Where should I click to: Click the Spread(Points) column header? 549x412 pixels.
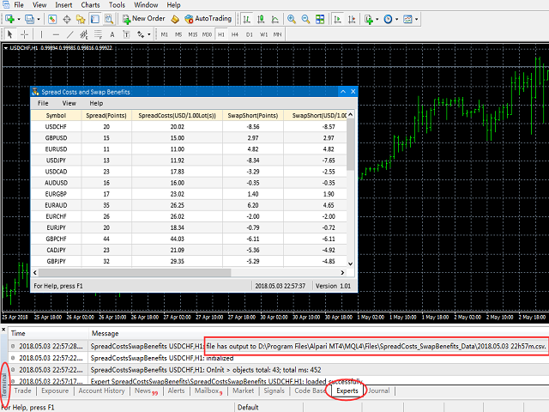pyautogui.click(x=106, y=115)
